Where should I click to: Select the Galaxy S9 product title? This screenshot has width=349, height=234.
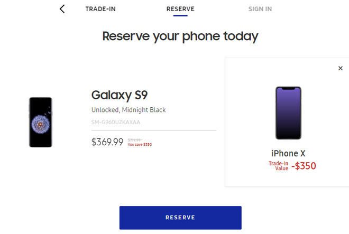(x=120, y=95)
